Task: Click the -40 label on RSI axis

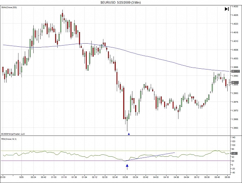Action: pyautogui.click(x=233, y=173)
